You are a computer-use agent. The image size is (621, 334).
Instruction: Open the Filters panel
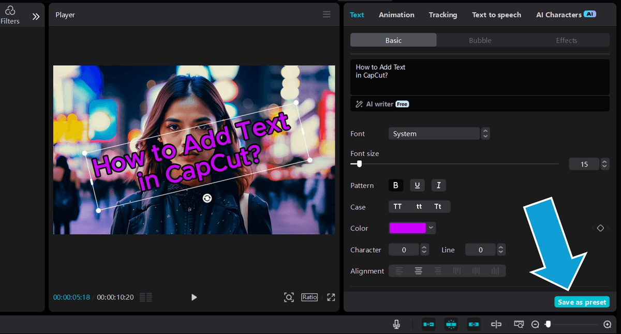[10, 15]
